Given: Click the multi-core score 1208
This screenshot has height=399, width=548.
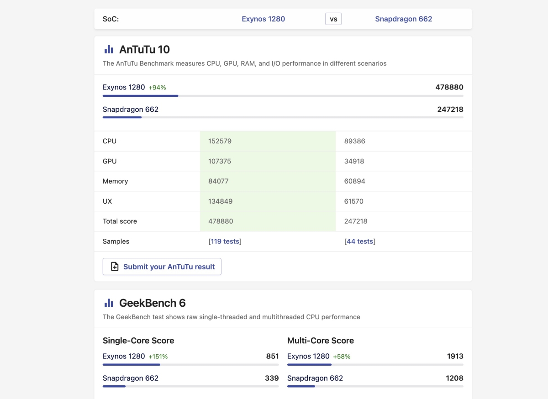Looking at the screenshot, I should click(455, 378).
